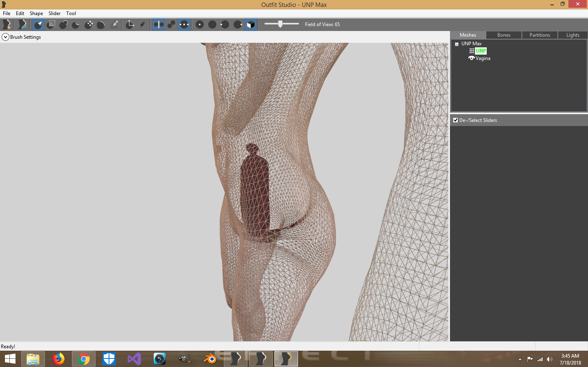Select the Smooth brush tool
Screen dimensions: 588x367
101,24
